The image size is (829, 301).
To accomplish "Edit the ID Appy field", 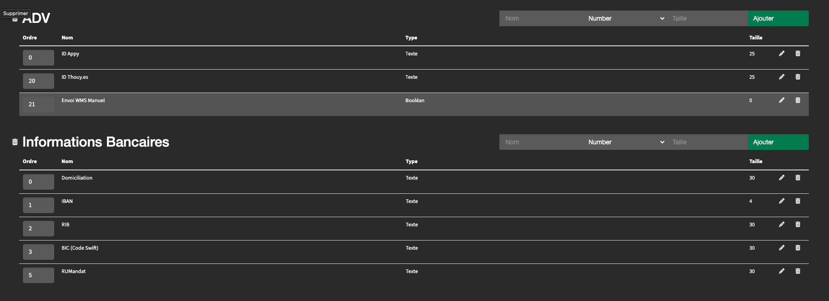I will [782, 54].
